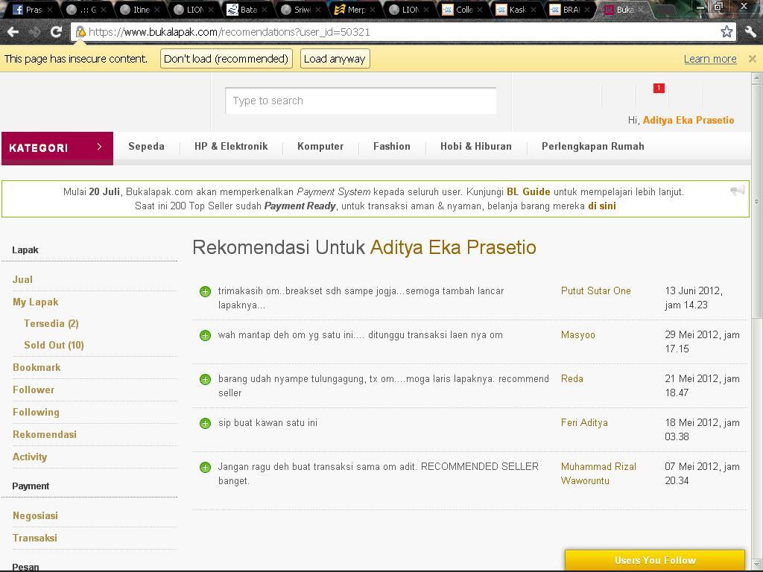This screenshot has height=572, width=763.
Task: Open the Following sidebar link
Action: click(x=36, y=412)
